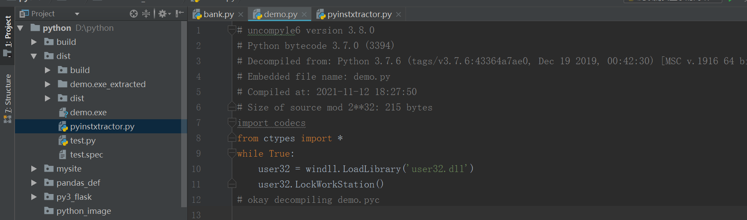Collapse the python root folder

pyautogui.click(x=20, y=28)
